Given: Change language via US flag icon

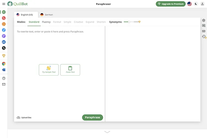Looking at the screenshot, I should 189,4.
